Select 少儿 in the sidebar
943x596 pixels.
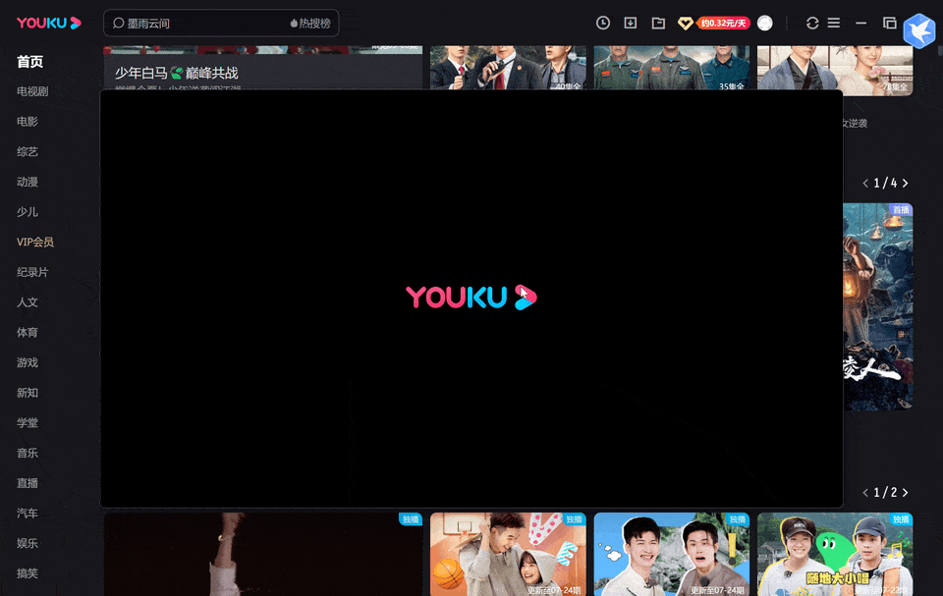point(28,212)
